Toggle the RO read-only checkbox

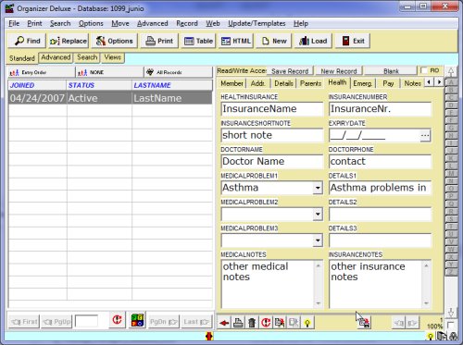[x=424, y=70]
